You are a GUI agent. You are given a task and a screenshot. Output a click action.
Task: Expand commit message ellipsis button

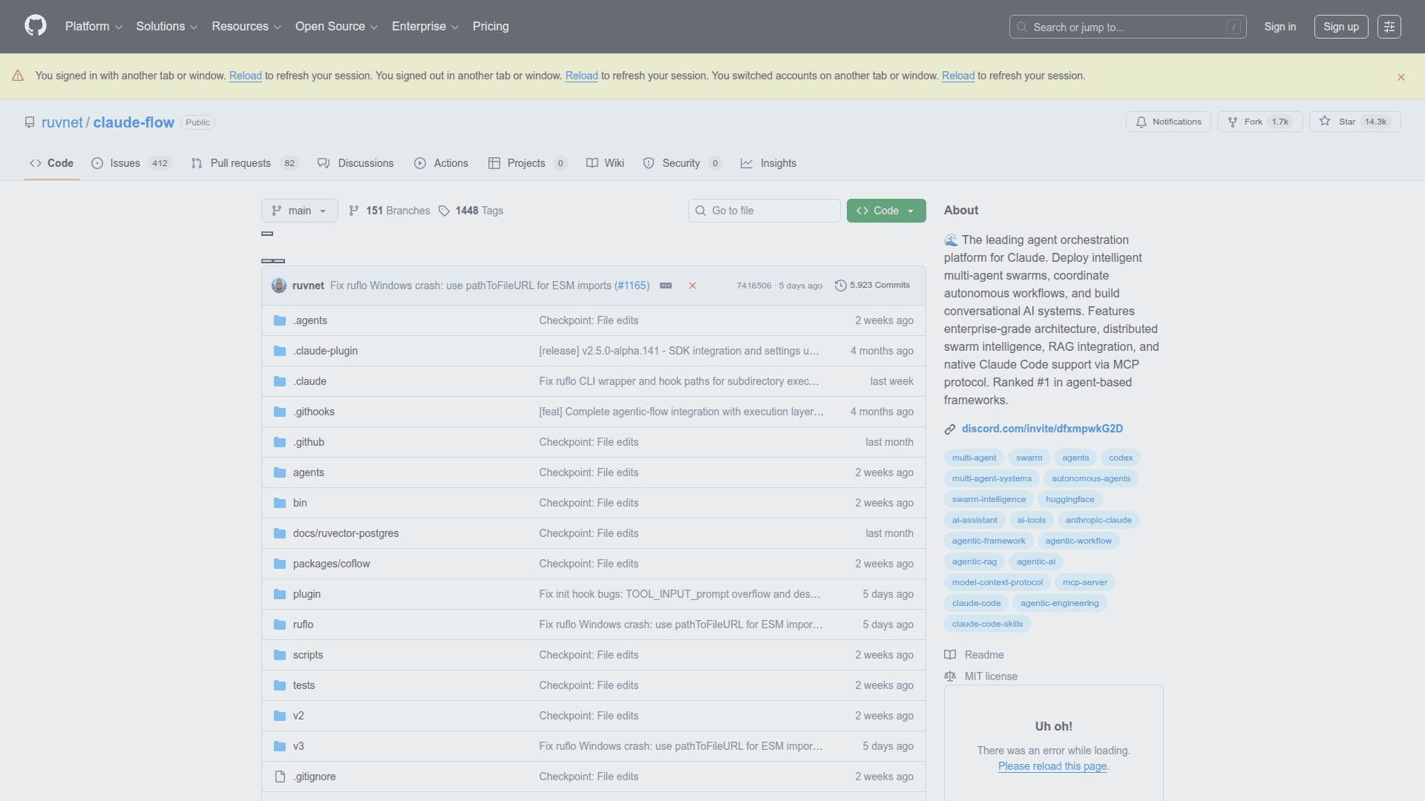(x=666, y=286)
